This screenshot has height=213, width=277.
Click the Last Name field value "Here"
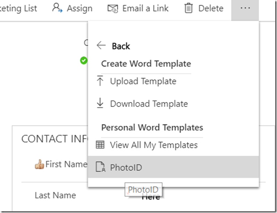[x=151, y=197]
